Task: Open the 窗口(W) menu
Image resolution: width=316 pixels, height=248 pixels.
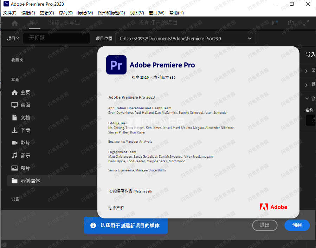Action: point(156,13)
